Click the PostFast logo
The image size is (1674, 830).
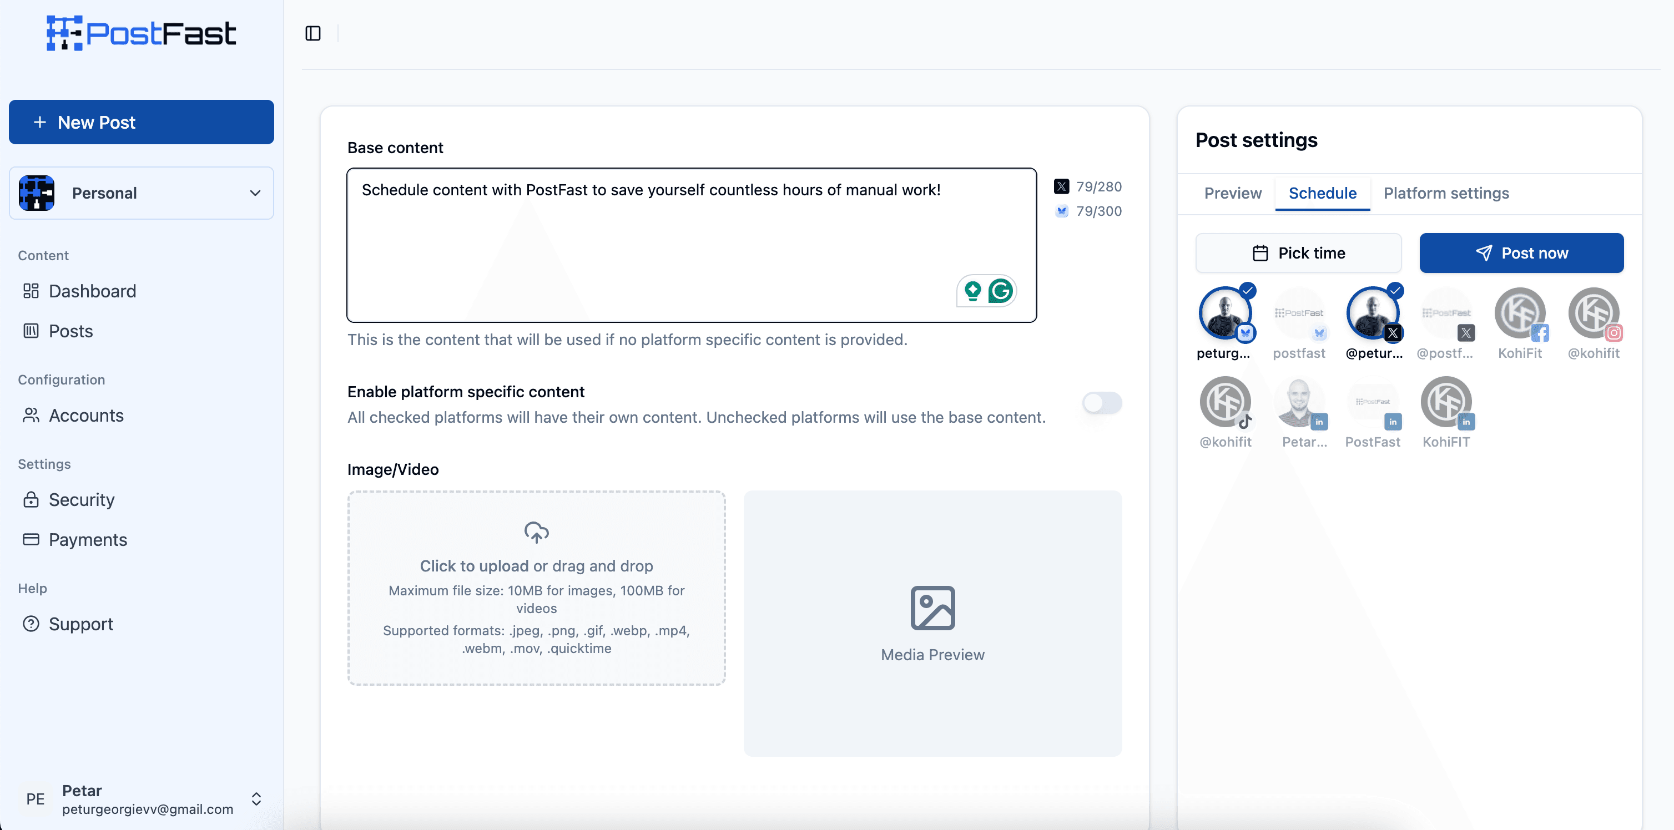click(141, 33)
